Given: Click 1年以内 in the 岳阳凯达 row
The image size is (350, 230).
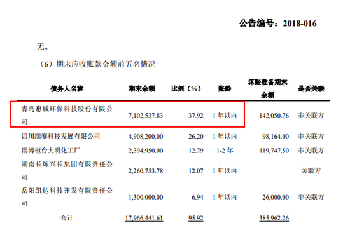Looking at the screenshot, I should coord(225,197).
